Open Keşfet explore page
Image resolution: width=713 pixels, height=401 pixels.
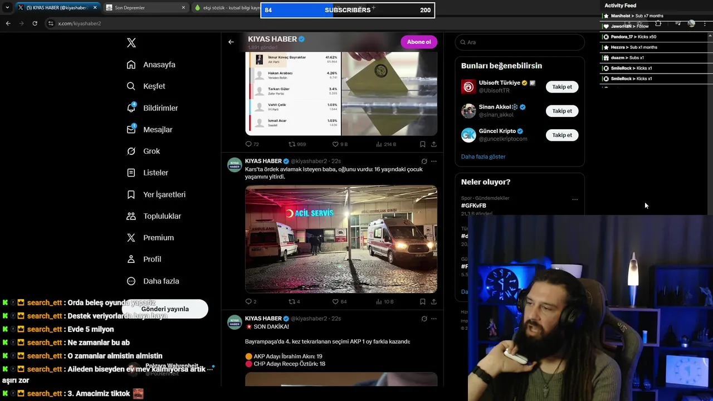pos(146,86)
